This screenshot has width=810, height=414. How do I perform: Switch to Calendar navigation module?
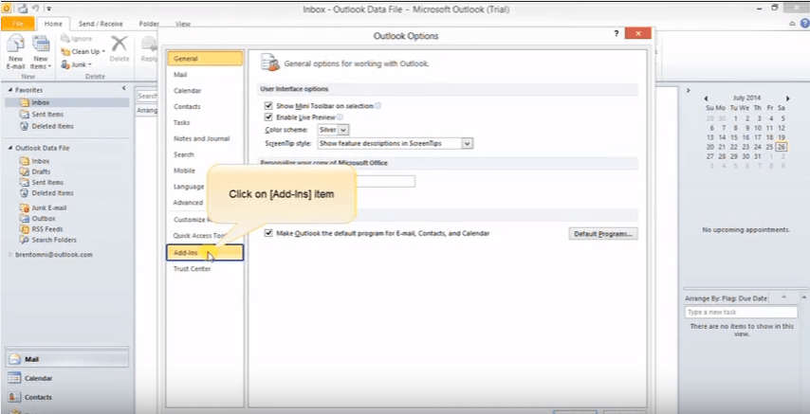(x=67, y=378)
